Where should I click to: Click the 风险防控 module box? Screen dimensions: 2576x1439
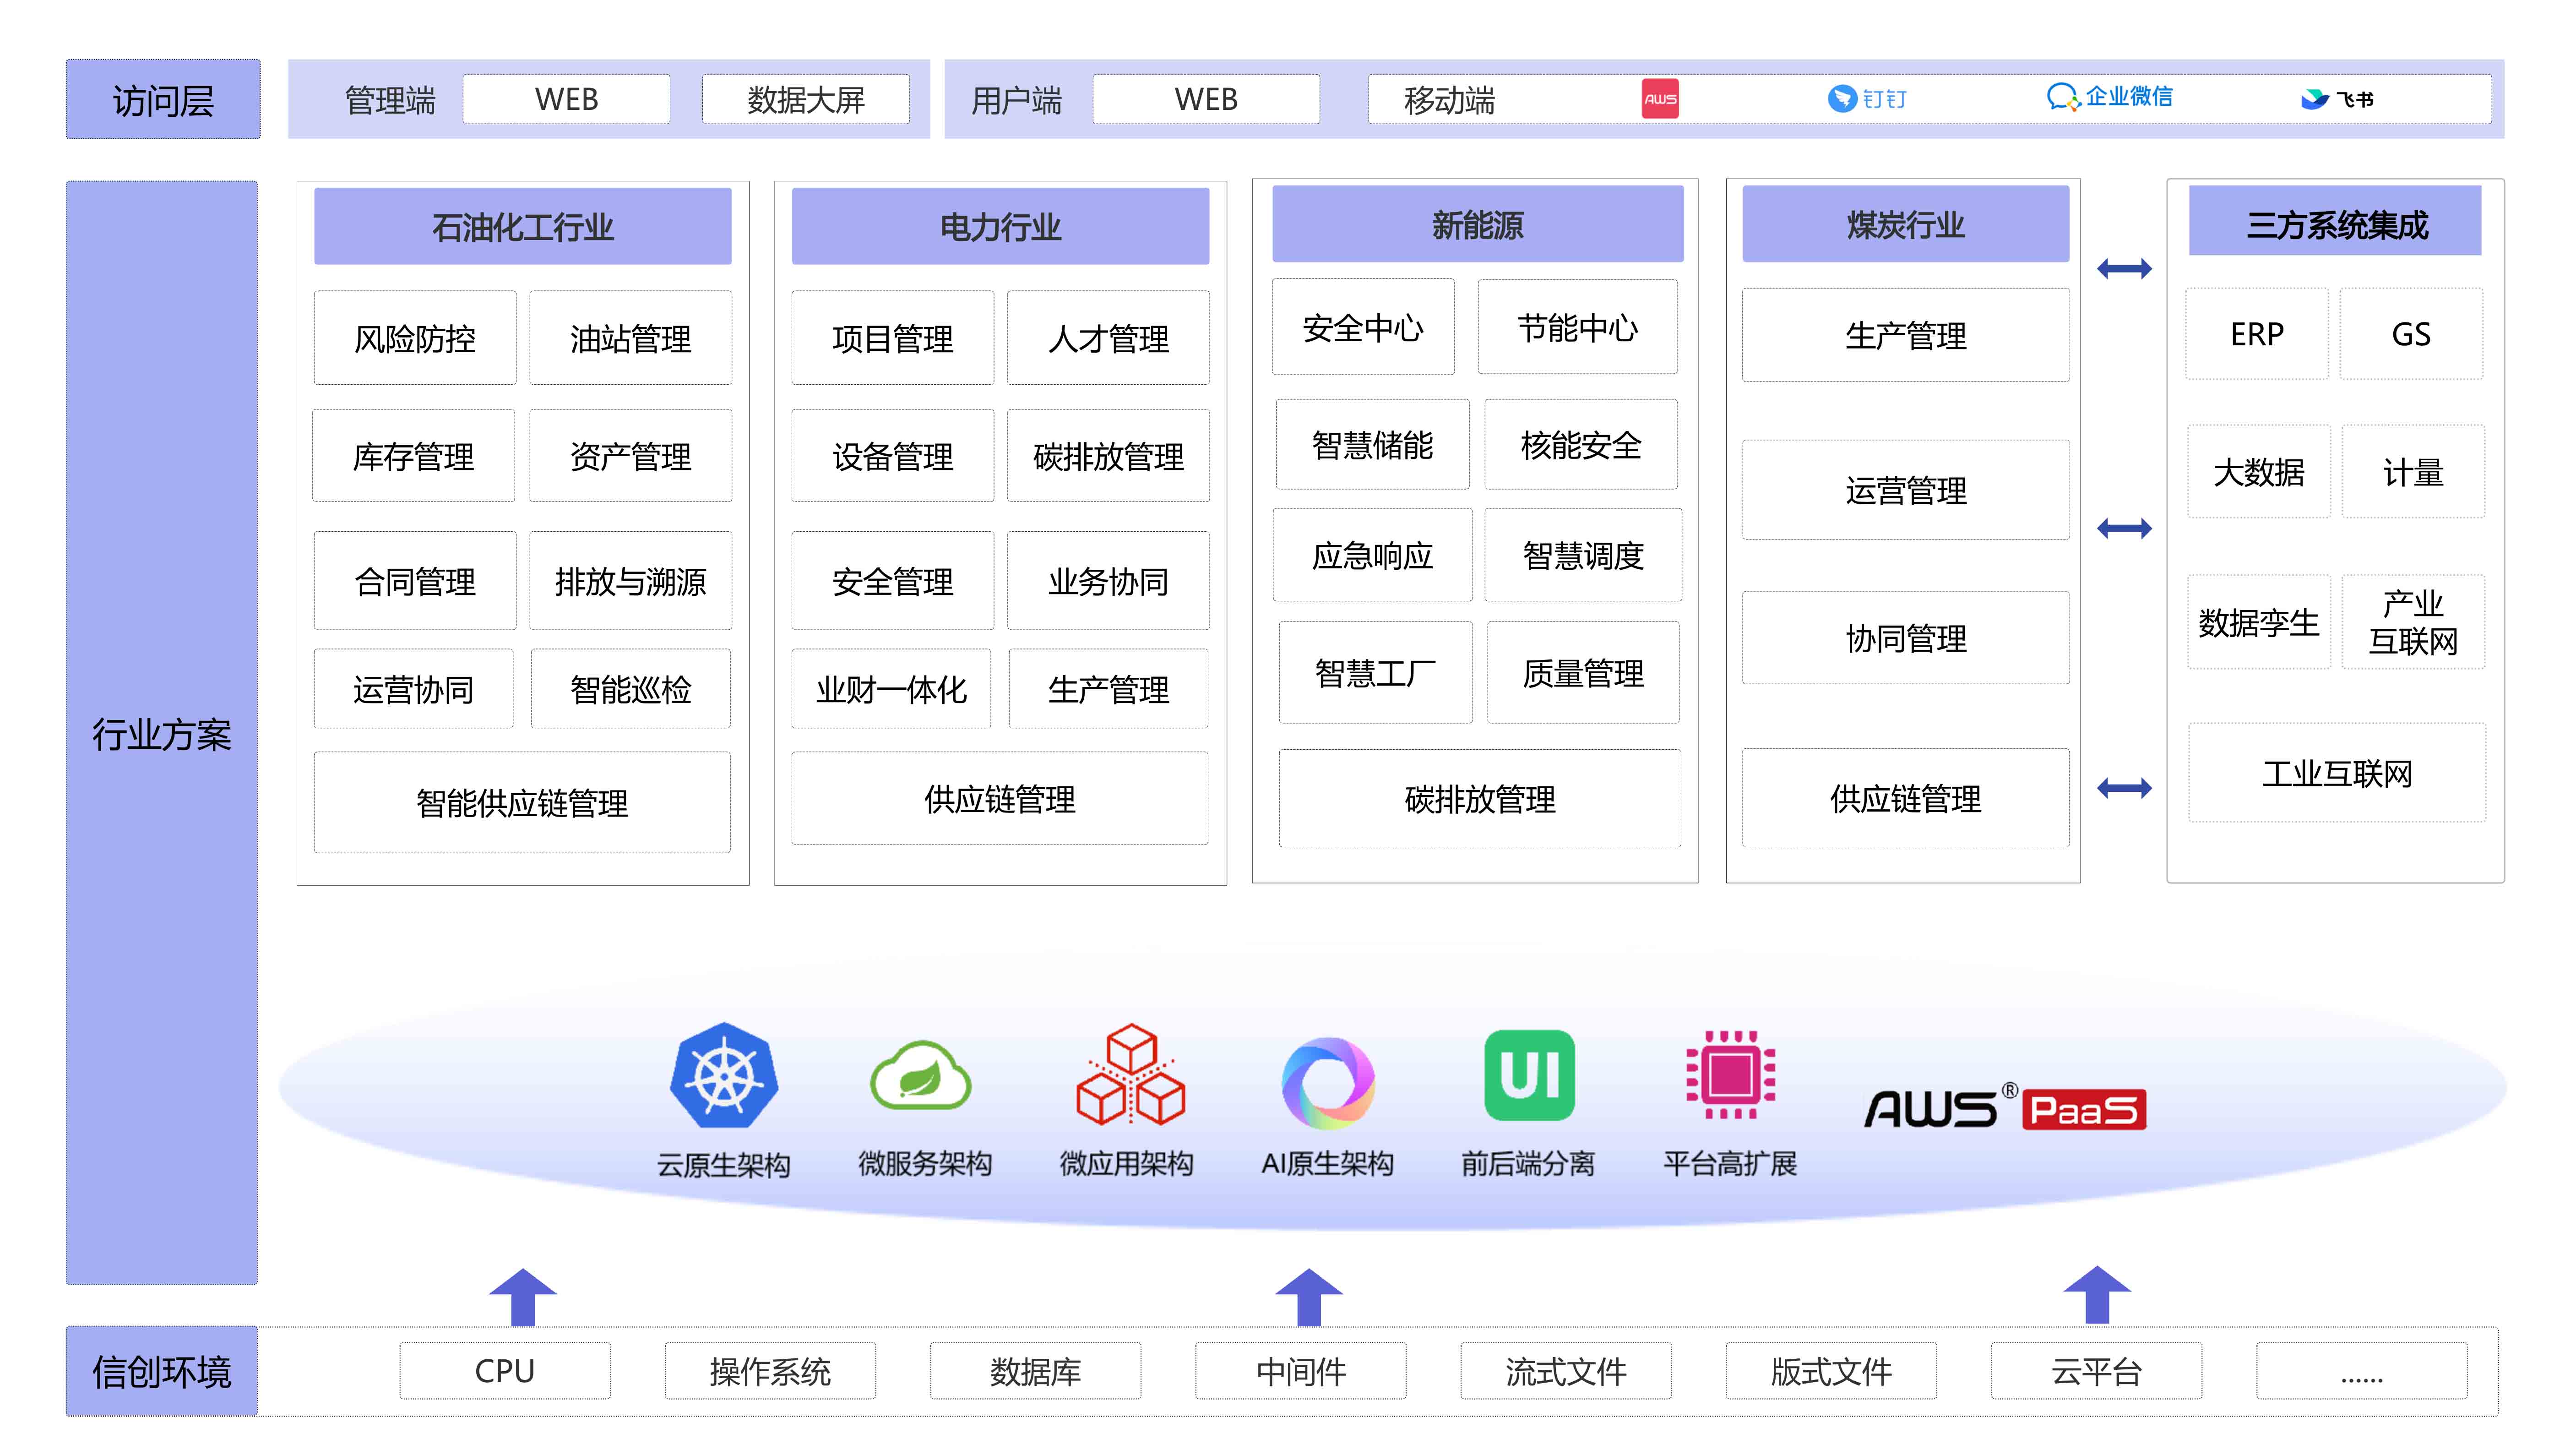415,339
